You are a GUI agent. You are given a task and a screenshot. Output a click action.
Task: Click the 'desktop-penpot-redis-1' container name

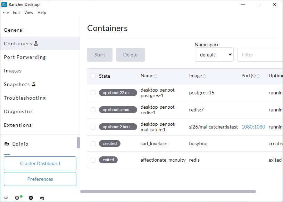click(158, 110)
